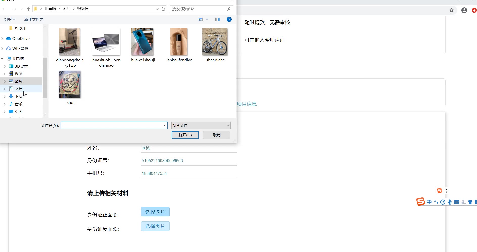Click the 打开(O) button
Image resolution: width=477 pixels, height=252 pixels.
pyautogui.click(x=185, y=135)
